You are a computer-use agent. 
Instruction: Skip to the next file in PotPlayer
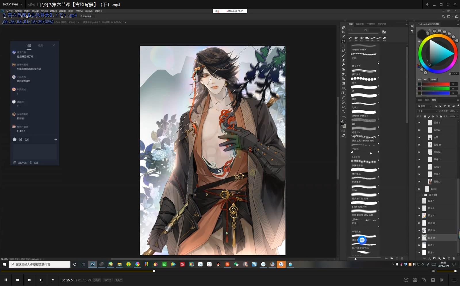click(x=41, y=280)
